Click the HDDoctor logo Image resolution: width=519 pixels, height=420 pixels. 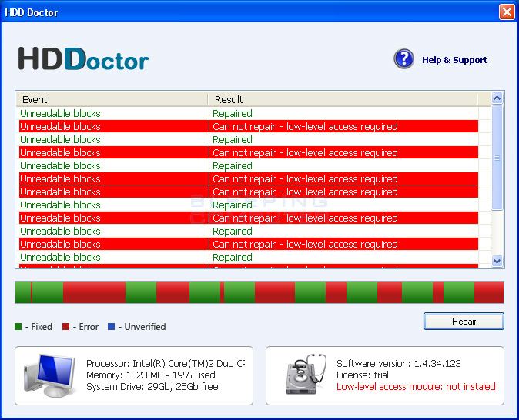point(83,59)
